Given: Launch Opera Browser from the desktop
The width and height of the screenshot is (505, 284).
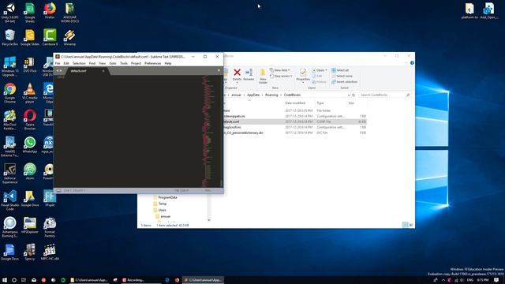Looking at the screenshot, I should click(30, 120).
